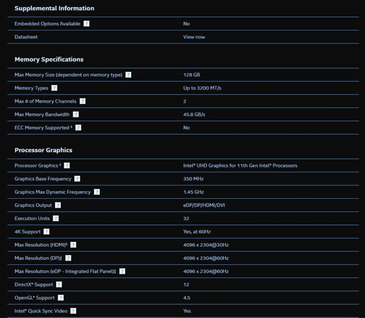The width and height of the screenshot is (365, 318).
Task: Show help for Max Memory Bandwidth
Action: pos(76,115)
